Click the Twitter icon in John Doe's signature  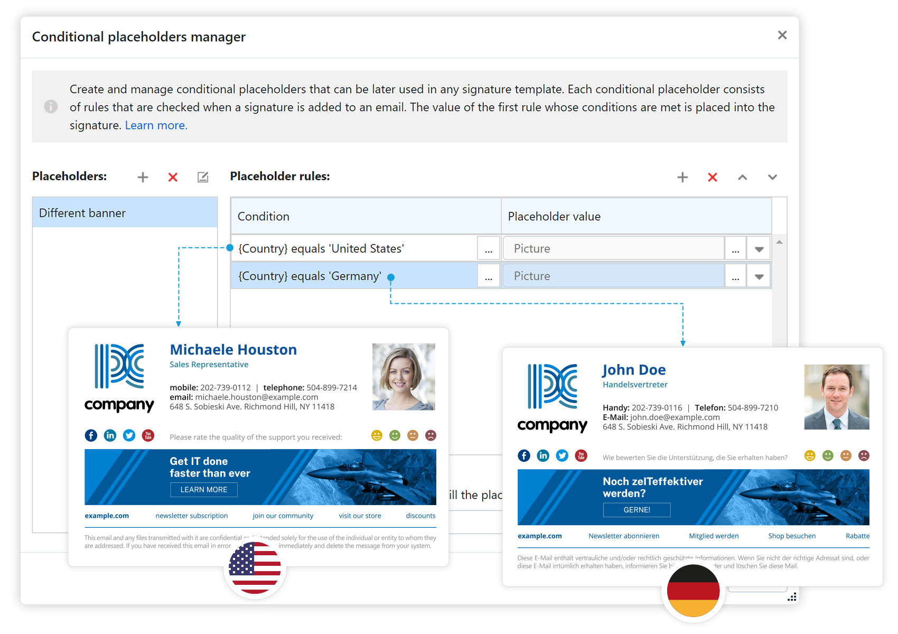pyautogui.click(x=562, y=455)
